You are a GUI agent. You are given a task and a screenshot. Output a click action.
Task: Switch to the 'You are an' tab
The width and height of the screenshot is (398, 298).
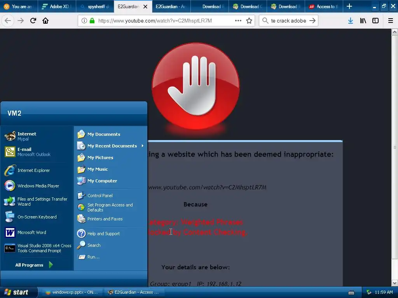pos(19,7)
